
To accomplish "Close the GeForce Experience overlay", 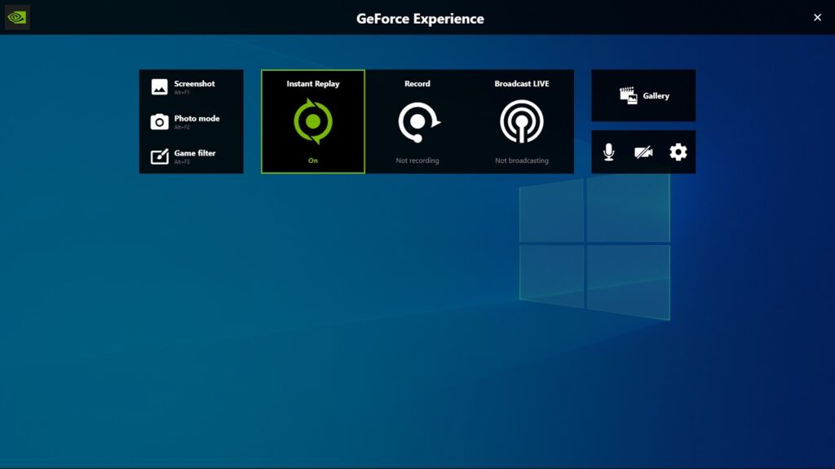I will pyautogui.click(x=817, y=17).
